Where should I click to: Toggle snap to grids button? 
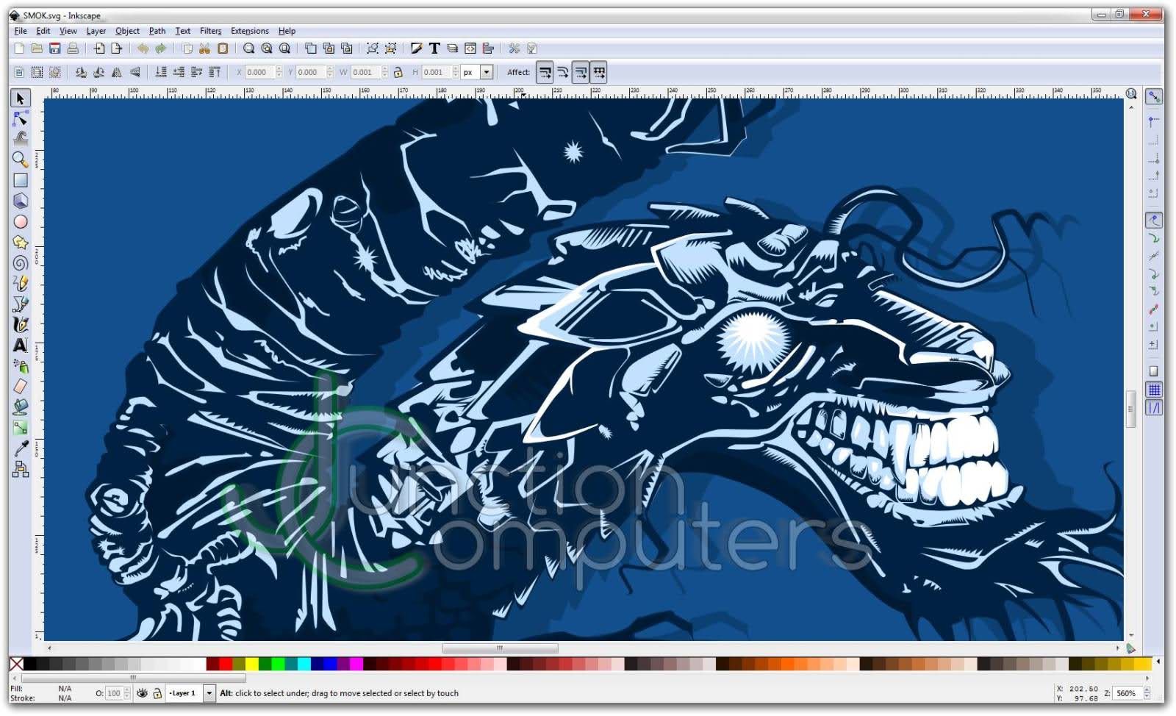(x=1154, y=390)
